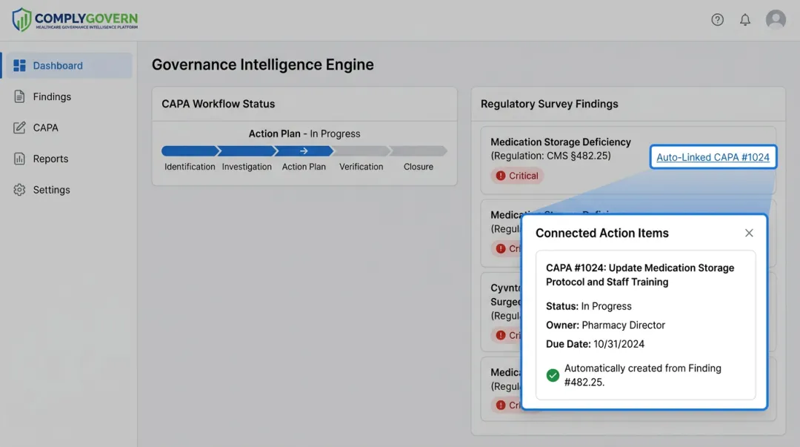The image size is (800, 447).
Task: Click the CAPA #1024 Update Medication Storage title
Action: 640,275
